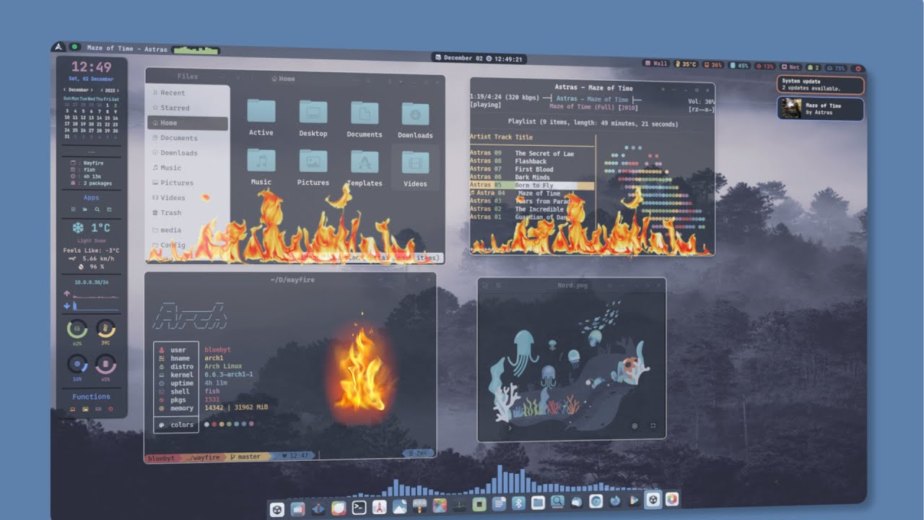Open the Bluetooth icon in dock
The image size is (924, 520).
pyautogui.click(x=518, y=503)
